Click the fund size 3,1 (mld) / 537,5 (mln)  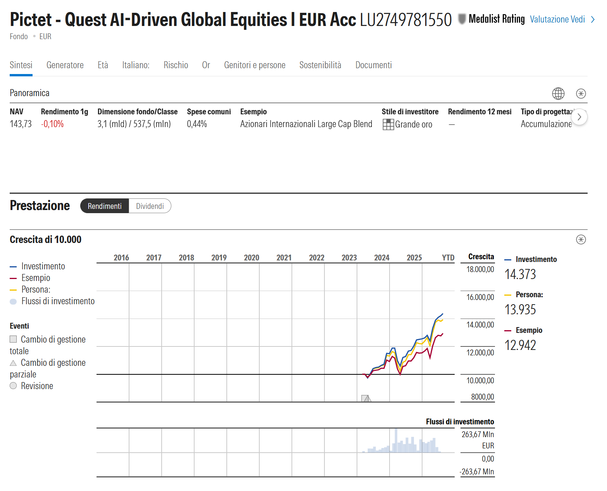[134, 124]
